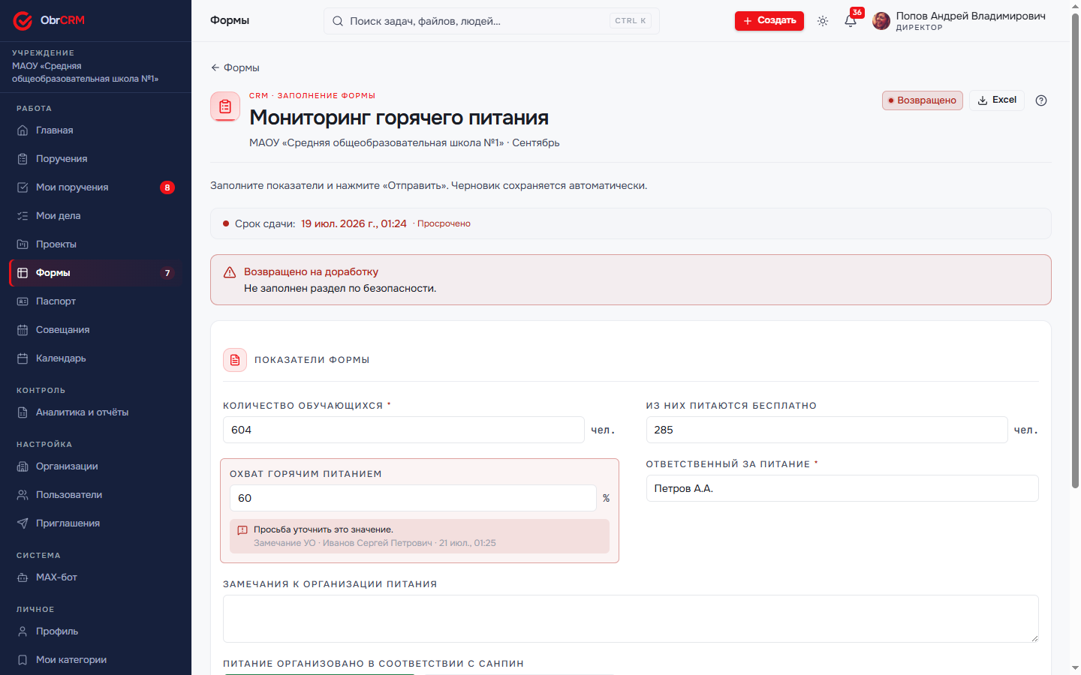Open the Проекты section
1081x675 pixels.
(x=95, y=244)
